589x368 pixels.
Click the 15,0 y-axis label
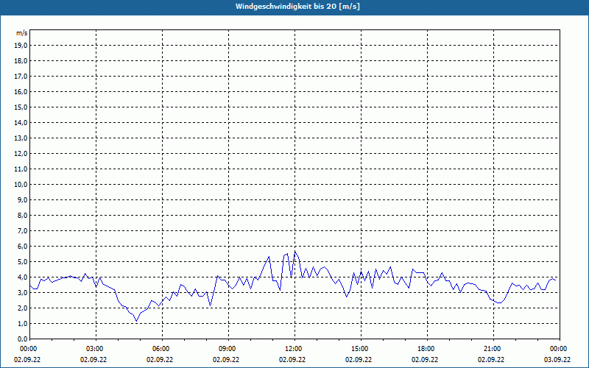21,107
